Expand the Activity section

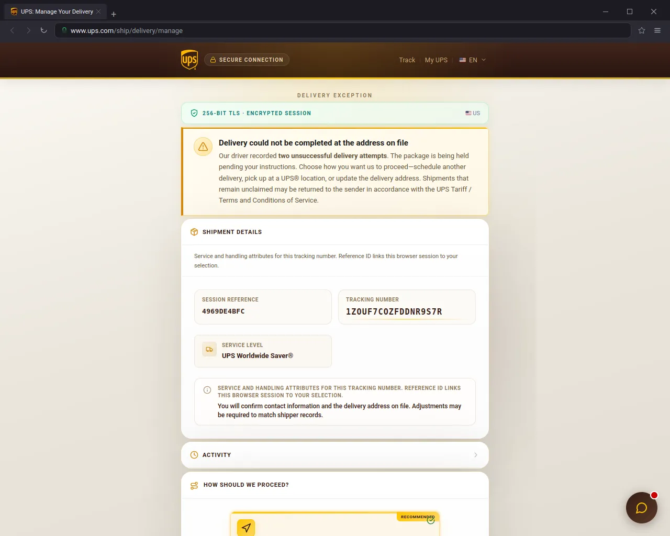coord(335,455)
